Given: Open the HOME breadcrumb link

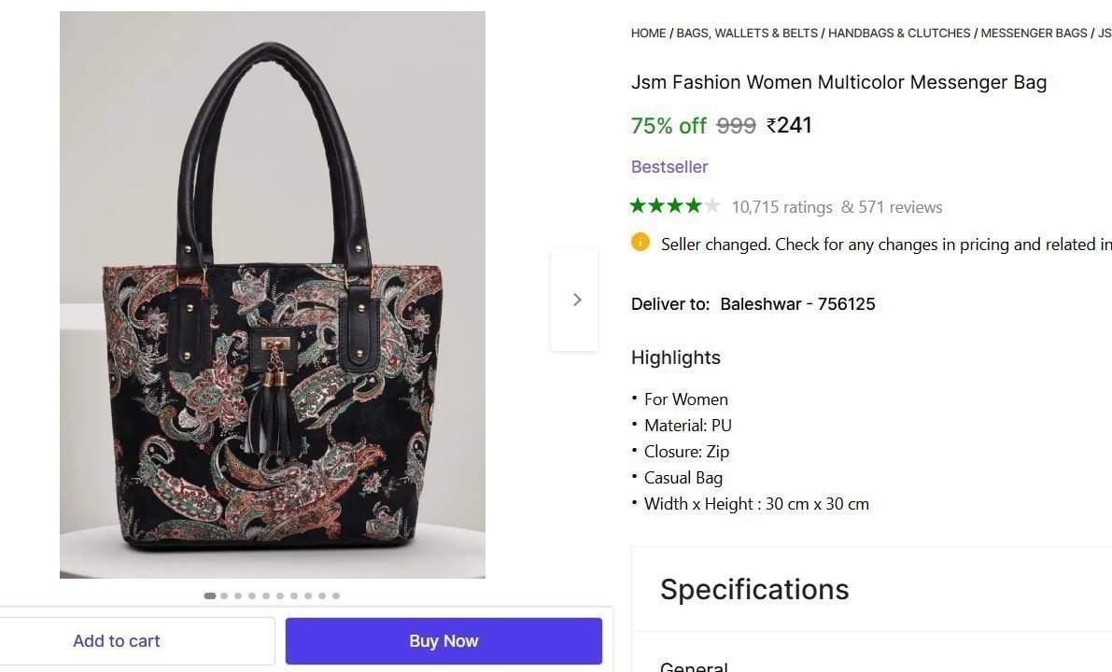Looking at the screenshot, I should pos(648,33).
